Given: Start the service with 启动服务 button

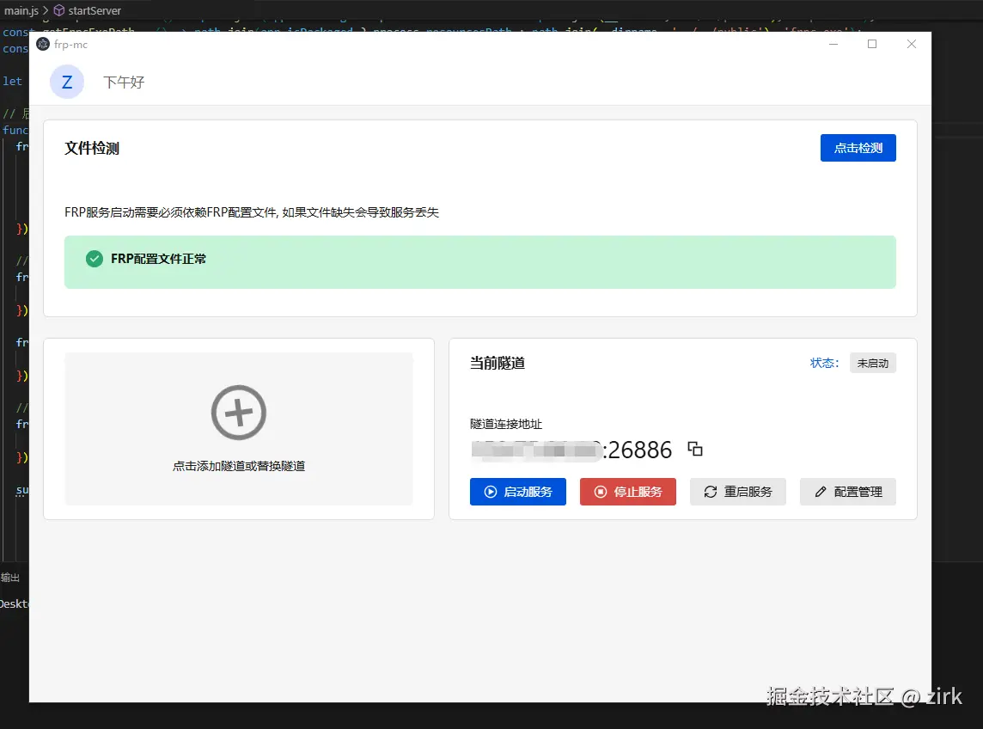Looking at the screenshot, I should pyautogui.click(x=518, y=492).
